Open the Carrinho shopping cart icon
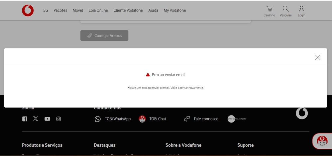Screen dimensions: 332x156 269,9
